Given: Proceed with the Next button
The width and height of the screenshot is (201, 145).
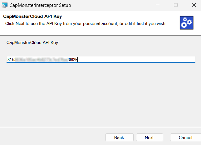Looking at the screenshot, I should point(149,138).
